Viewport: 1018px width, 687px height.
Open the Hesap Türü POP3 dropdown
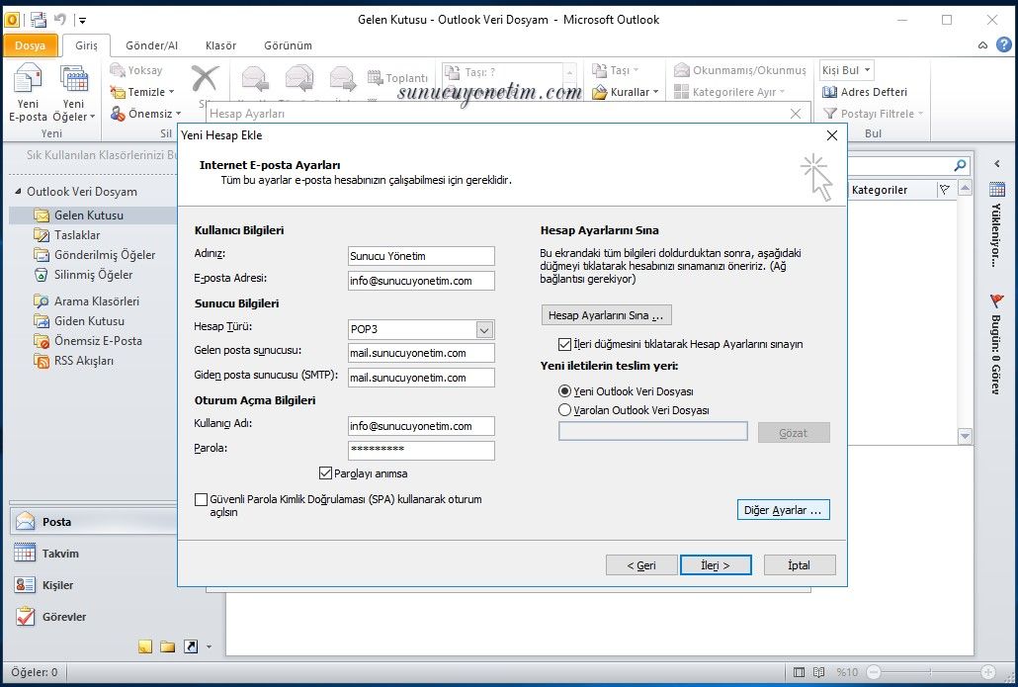[x=484, y=330]
